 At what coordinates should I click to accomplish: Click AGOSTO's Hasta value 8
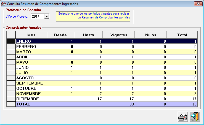point(100,78)
